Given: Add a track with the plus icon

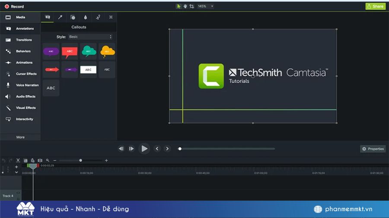Looking at the screenshot, I should pos(16,167).
